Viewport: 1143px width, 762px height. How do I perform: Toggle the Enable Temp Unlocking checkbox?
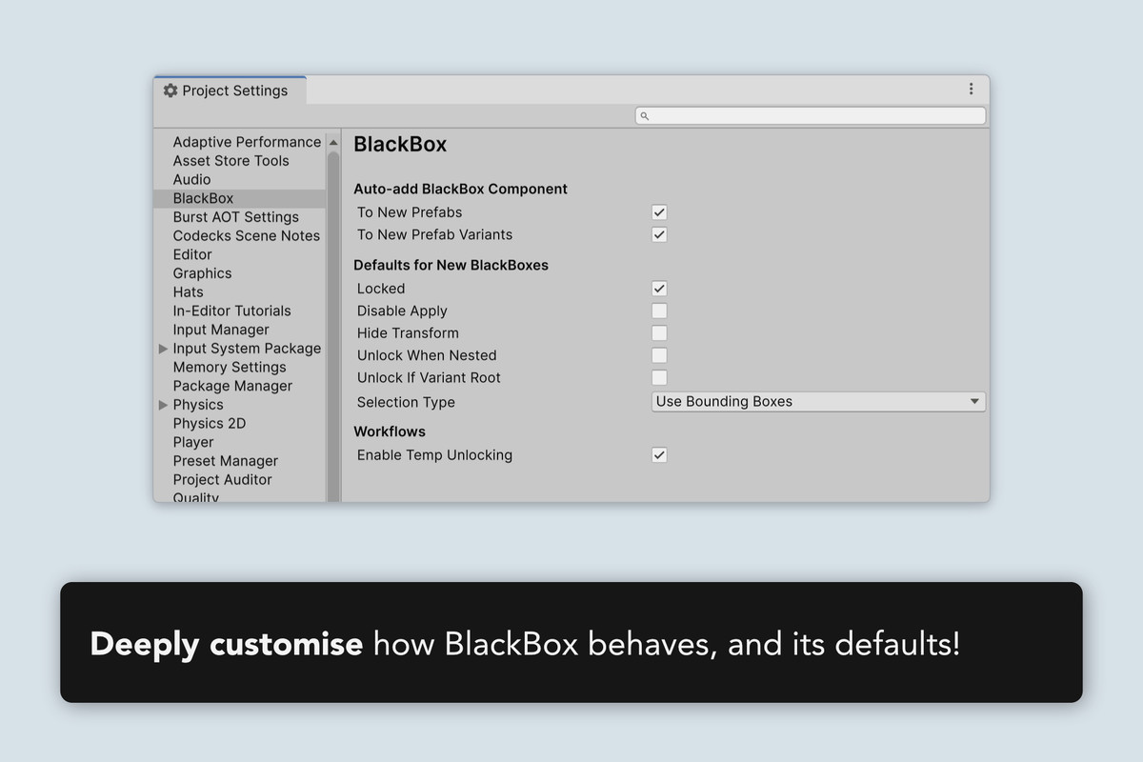pyautogui.click(x=659, y=455)
